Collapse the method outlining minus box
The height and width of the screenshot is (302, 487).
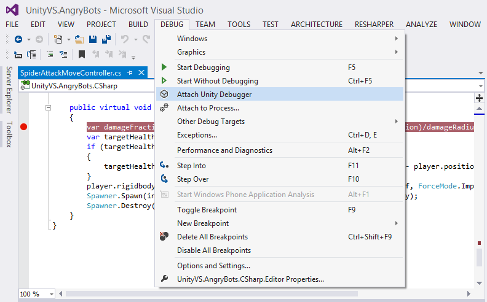pos(48,107)
